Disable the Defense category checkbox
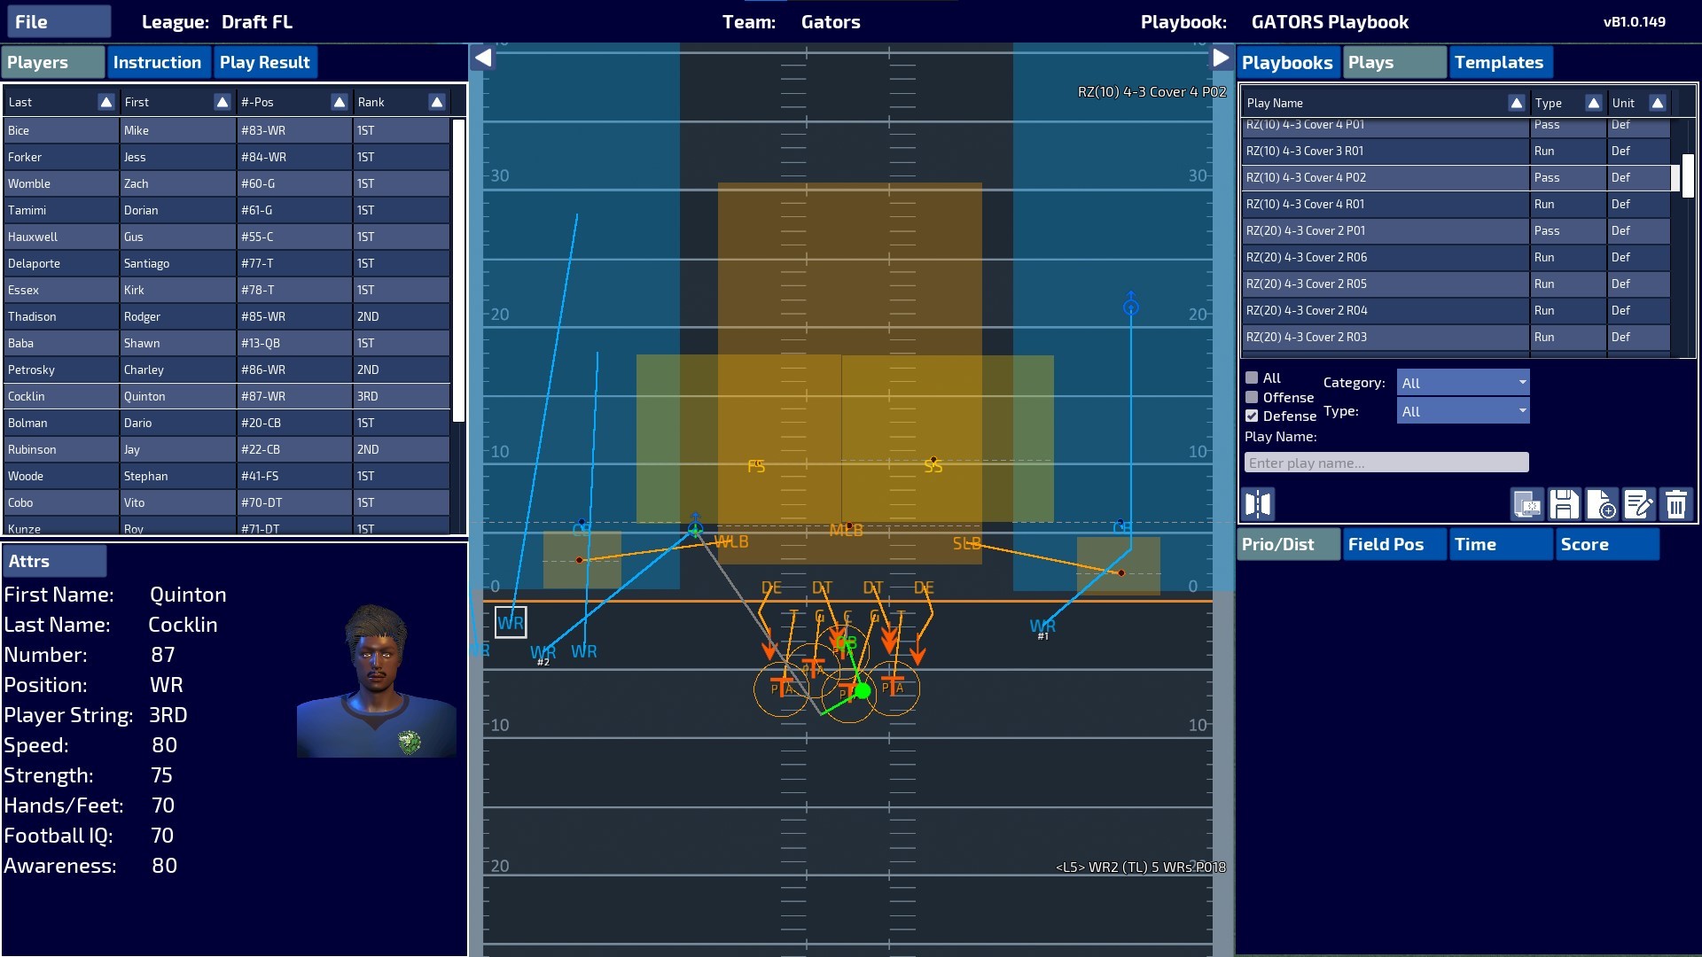Image resolution: width=1702 pixels, height=957 pixels. pyautogui.click(x=1251, y=416)
